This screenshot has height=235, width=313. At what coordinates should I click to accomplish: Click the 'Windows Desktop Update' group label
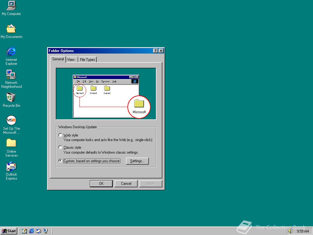(x=77, y=127)
